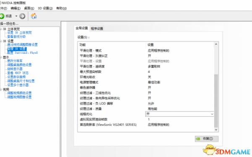Open 调整桌面颜色设置 link

pyautogui.click(x=19, y=65)
